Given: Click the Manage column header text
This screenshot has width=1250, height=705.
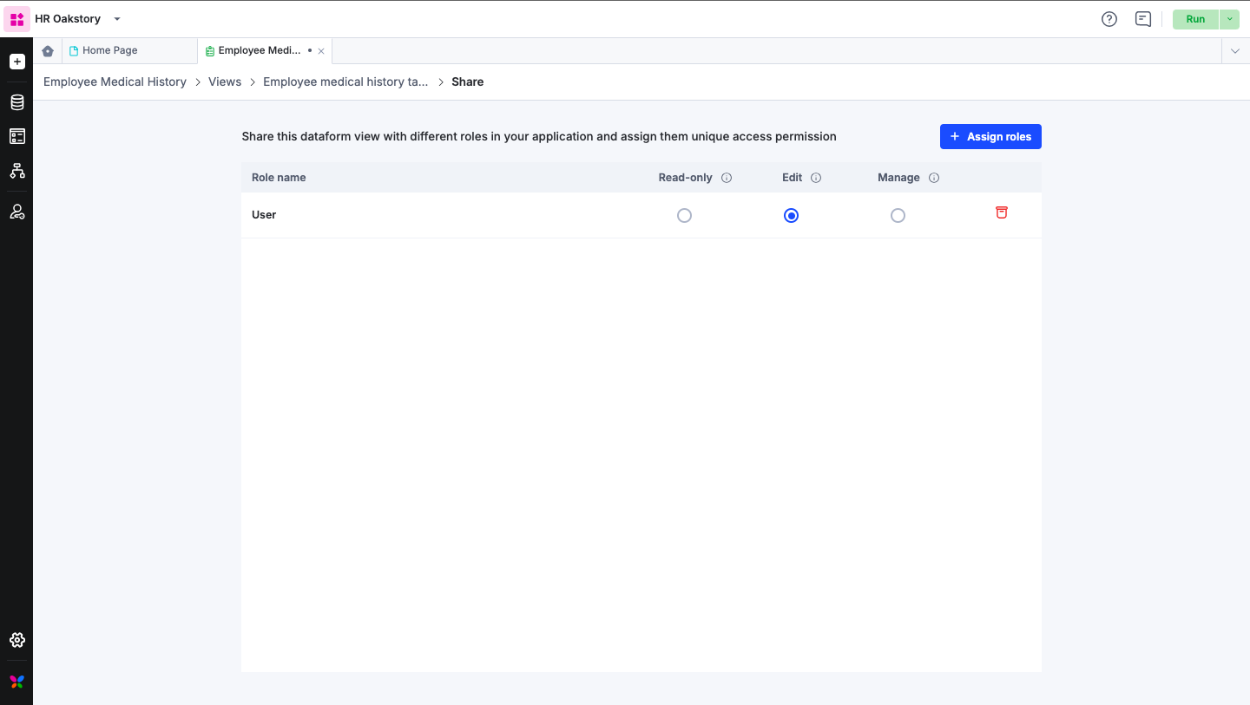Looking at the screenshot, I should (898, 177).
